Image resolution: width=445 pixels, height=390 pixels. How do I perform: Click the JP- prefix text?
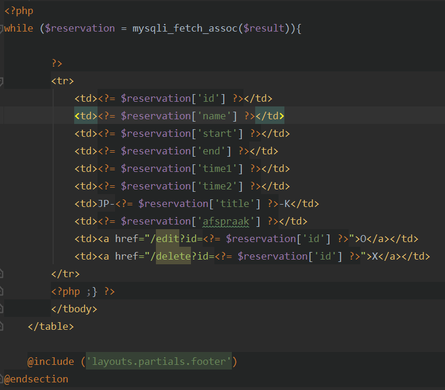[x=106, y=203]
